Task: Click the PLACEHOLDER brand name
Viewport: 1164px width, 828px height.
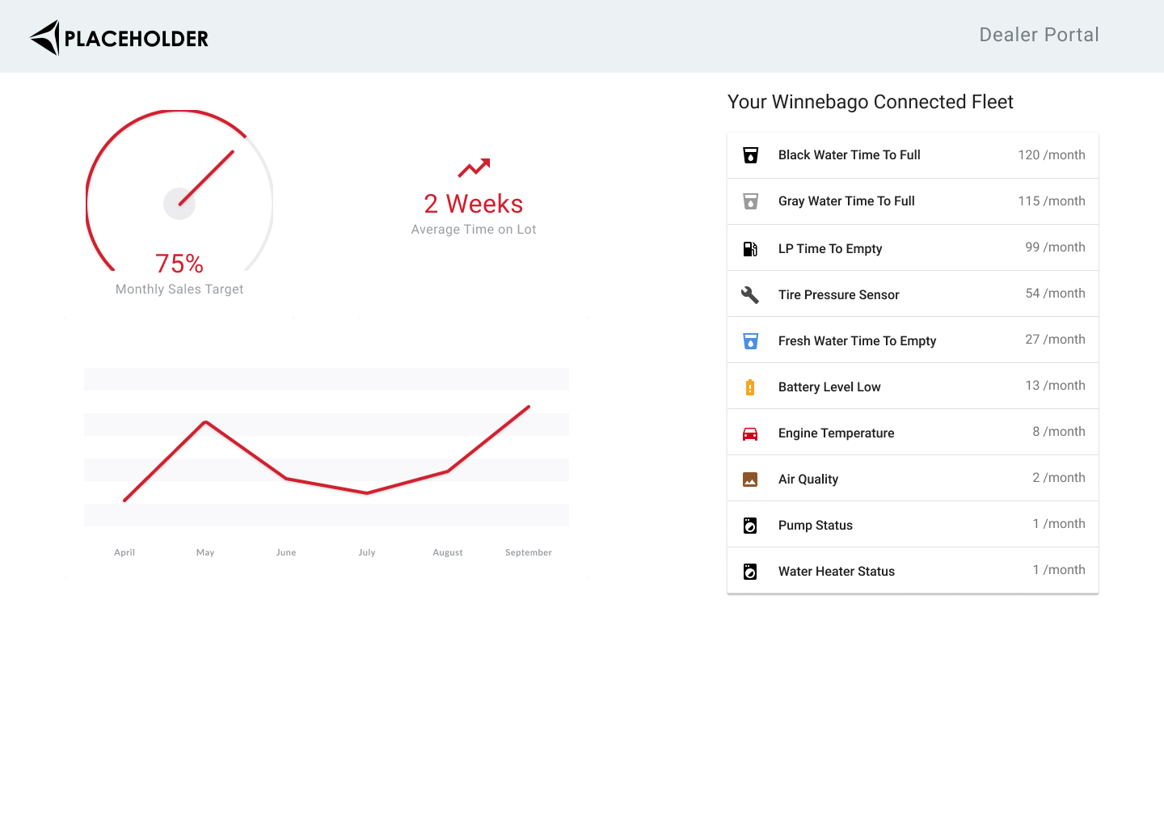Action: coord(137,39)
